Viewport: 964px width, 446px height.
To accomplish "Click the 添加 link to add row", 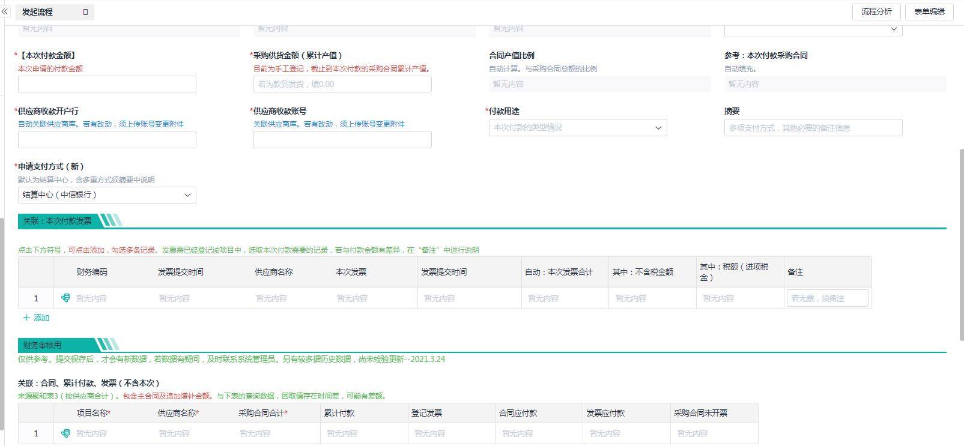I will (41, 318).
